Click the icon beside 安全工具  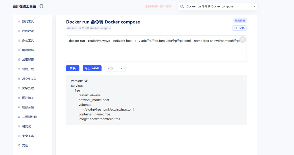point(19,136)
